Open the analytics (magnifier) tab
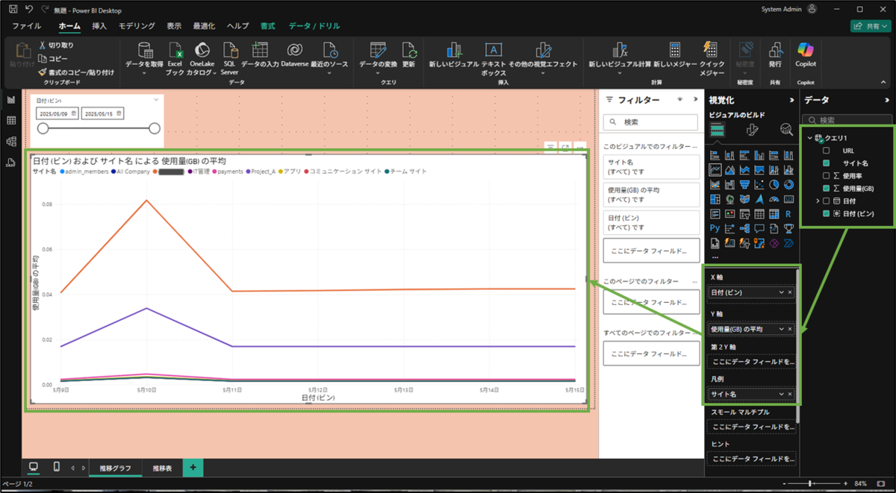 [x=786, y=130]
